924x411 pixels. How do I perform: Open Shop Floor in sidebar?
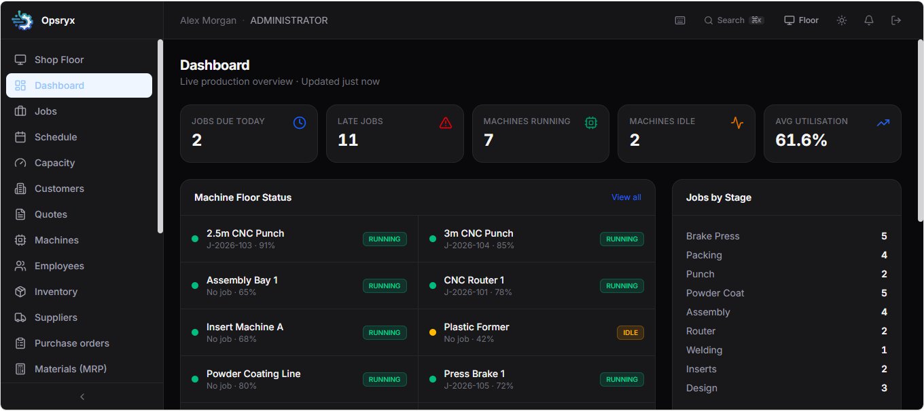point(79,60)
